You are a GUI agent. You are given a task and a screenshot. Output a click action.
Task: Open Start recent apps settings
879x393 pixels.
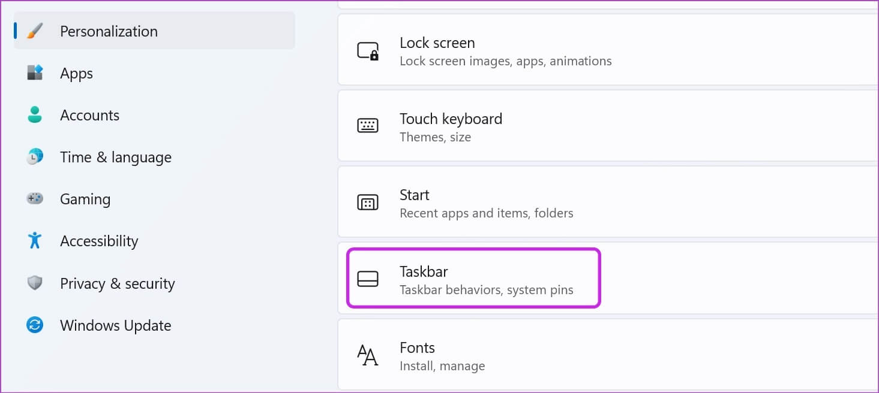click(x=486, y=203)
